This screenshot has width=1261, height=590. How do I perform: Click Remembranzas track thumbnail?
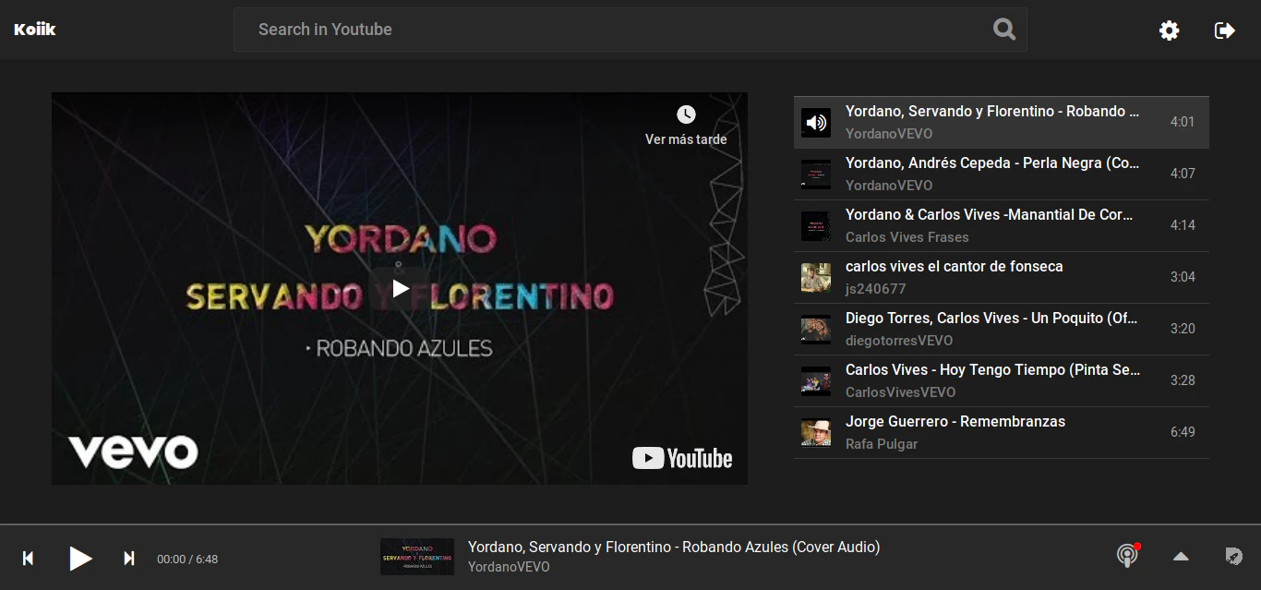pos(816,433)
